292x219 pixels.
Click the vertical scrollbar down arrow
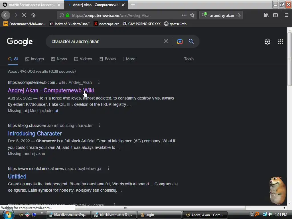coord(289,203)
